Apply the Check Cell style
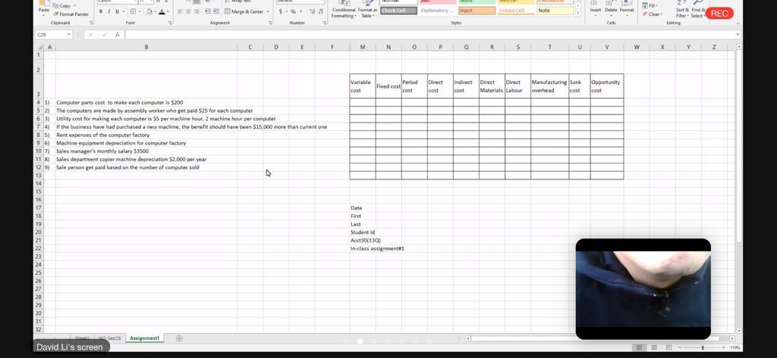Viewport: 777px width, 358px height. click(398, 11)
